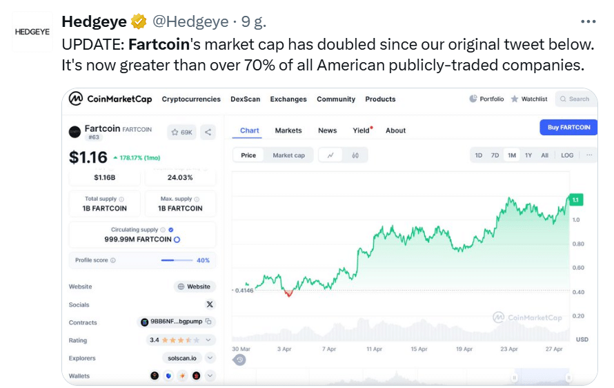The width and height of the screenshot is (614, 388).
Task: Click the share icon beside Fartcoin
Action: [x=208, y=132]
